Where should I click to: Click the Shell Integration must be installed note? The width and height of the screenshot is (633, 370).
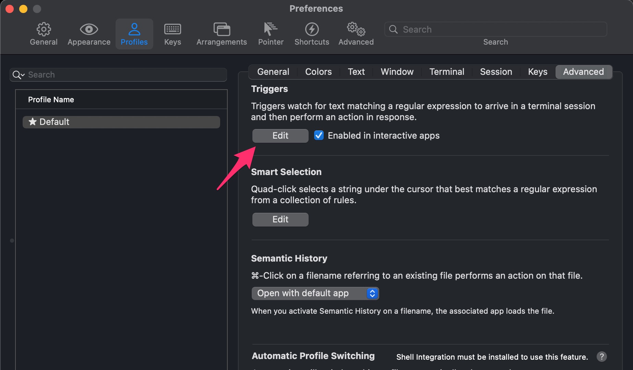(x=492, y=357)
